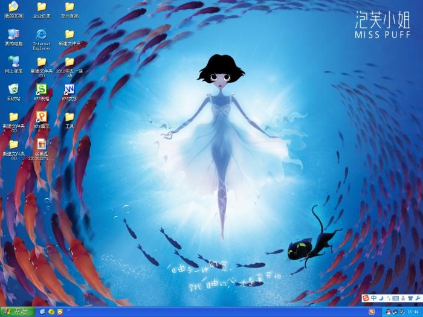Open the 新建文件夹 (3) folder
Viewport: 423px width, 317px height.
42,68
